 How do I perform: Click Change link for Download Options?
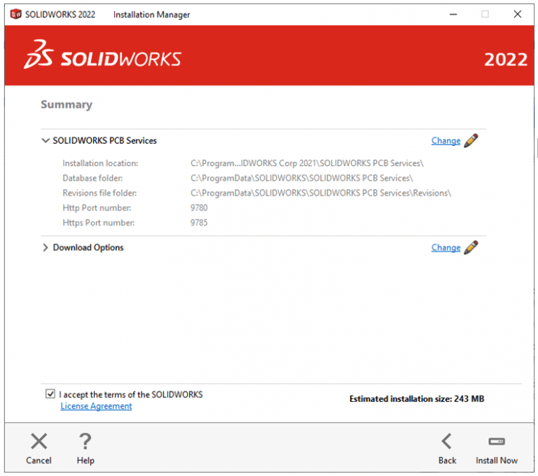point(446,247)
